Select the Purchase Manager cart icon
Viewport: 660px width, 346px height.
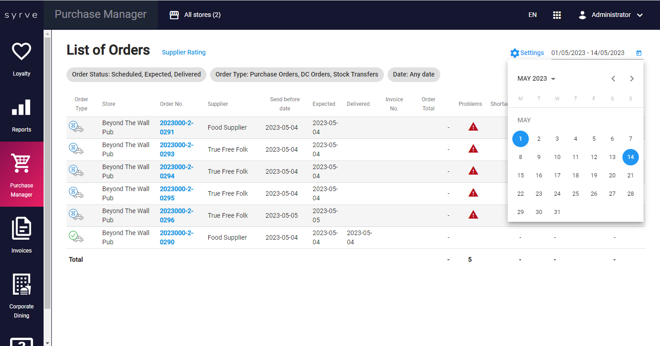(x=22, y=164)
